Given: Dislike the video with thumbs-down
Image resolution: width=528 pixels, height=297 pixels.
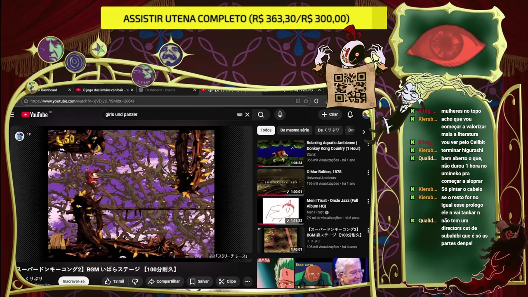Looking at the screenshot, I should (135, 281).
